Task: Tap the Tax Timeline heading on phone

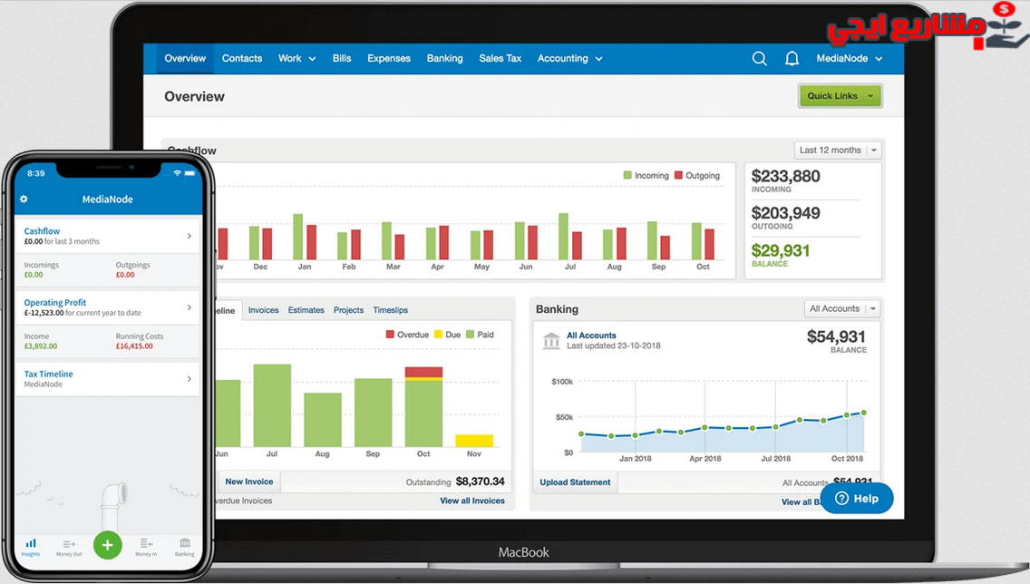Action: 49,374
